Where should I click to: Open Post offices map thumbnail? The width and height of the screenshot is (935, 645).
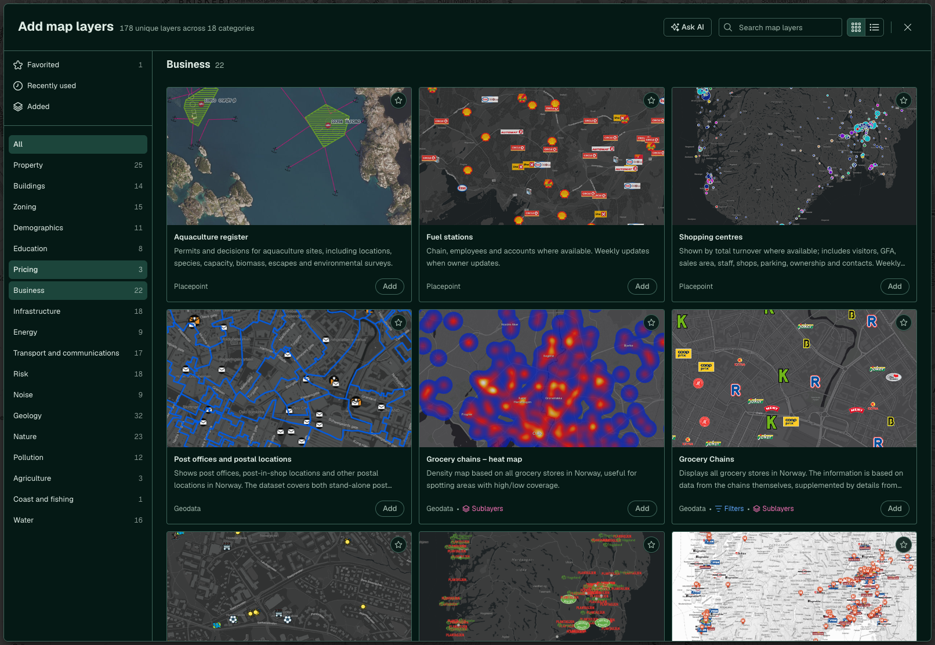(x=289, y=378)
